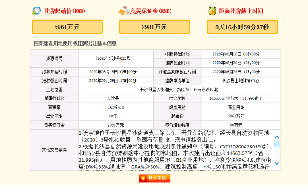Click the 2981万元 deposit box
Screen dimensions: 308x185
click(154, 27)
